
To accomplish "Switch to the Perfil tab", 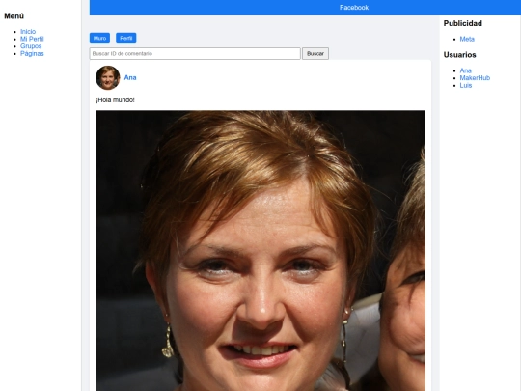I will click(x=126, y=39).
